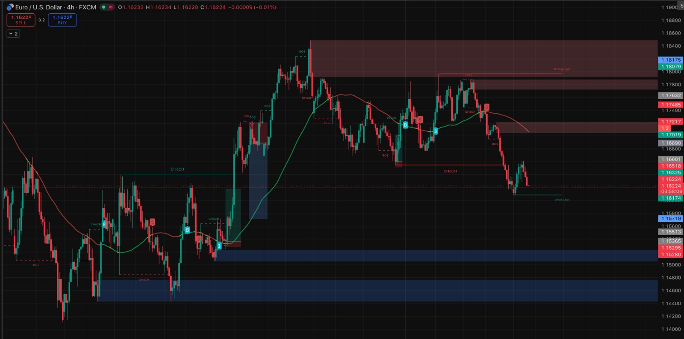
Task: Click the blue 1.15719 price label
Action: click(671, 218)
